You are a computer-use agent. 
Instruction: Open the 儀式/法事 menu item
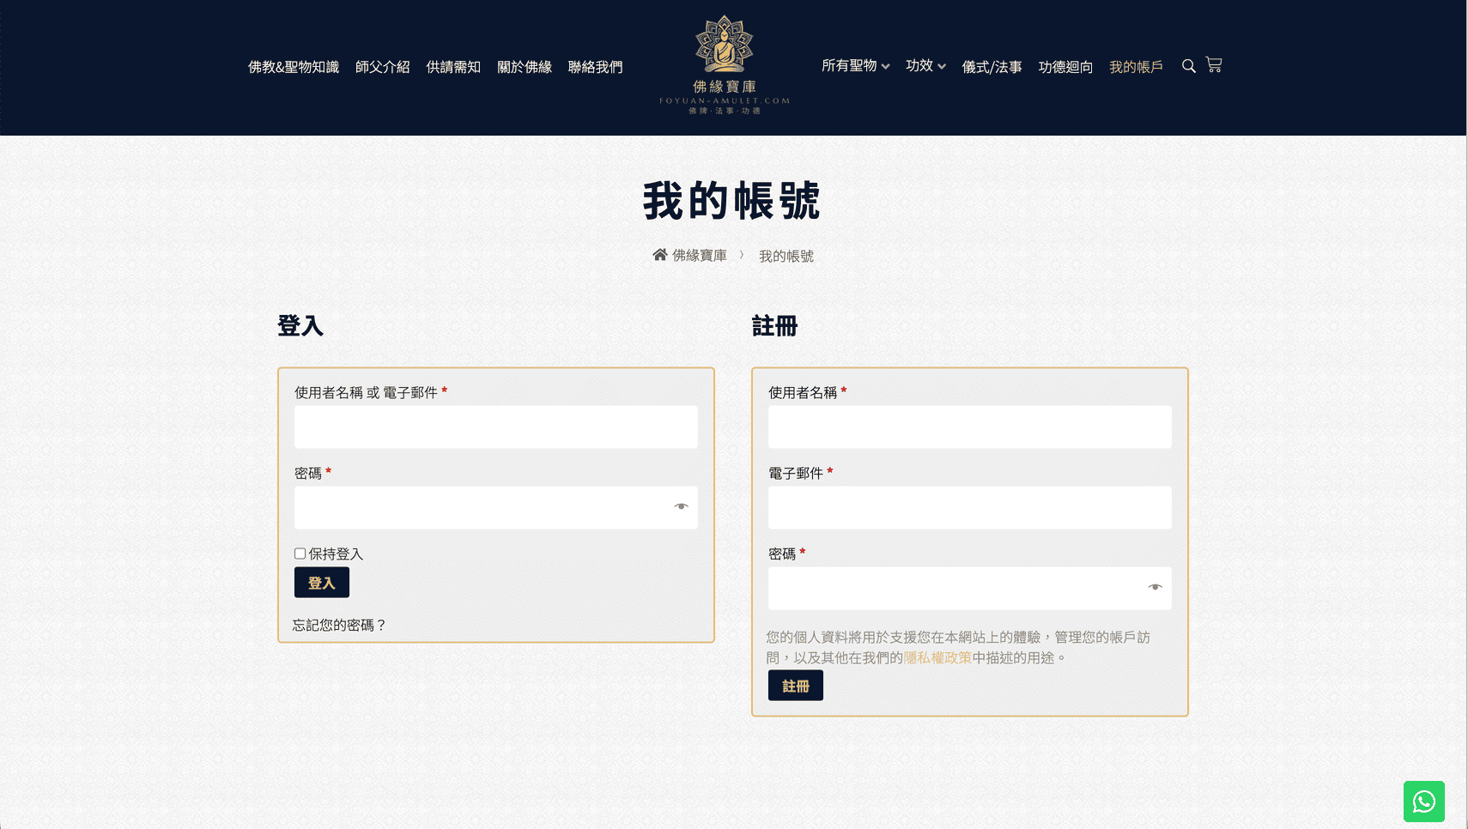click(x=992, y=67)
